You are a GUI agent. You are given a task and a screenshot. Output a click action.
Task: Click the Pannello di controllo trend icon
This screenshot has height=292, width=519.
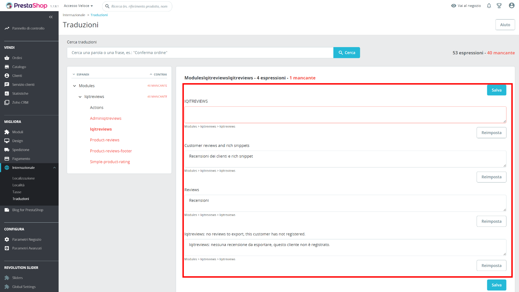pyautogui.click(x=7, y=28)
